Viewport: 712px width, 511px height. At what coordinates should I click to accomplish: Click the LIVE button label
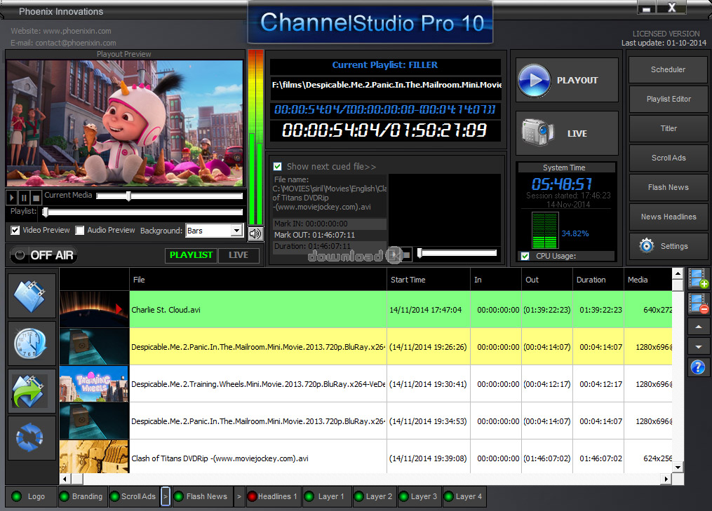tap(577, 133)
